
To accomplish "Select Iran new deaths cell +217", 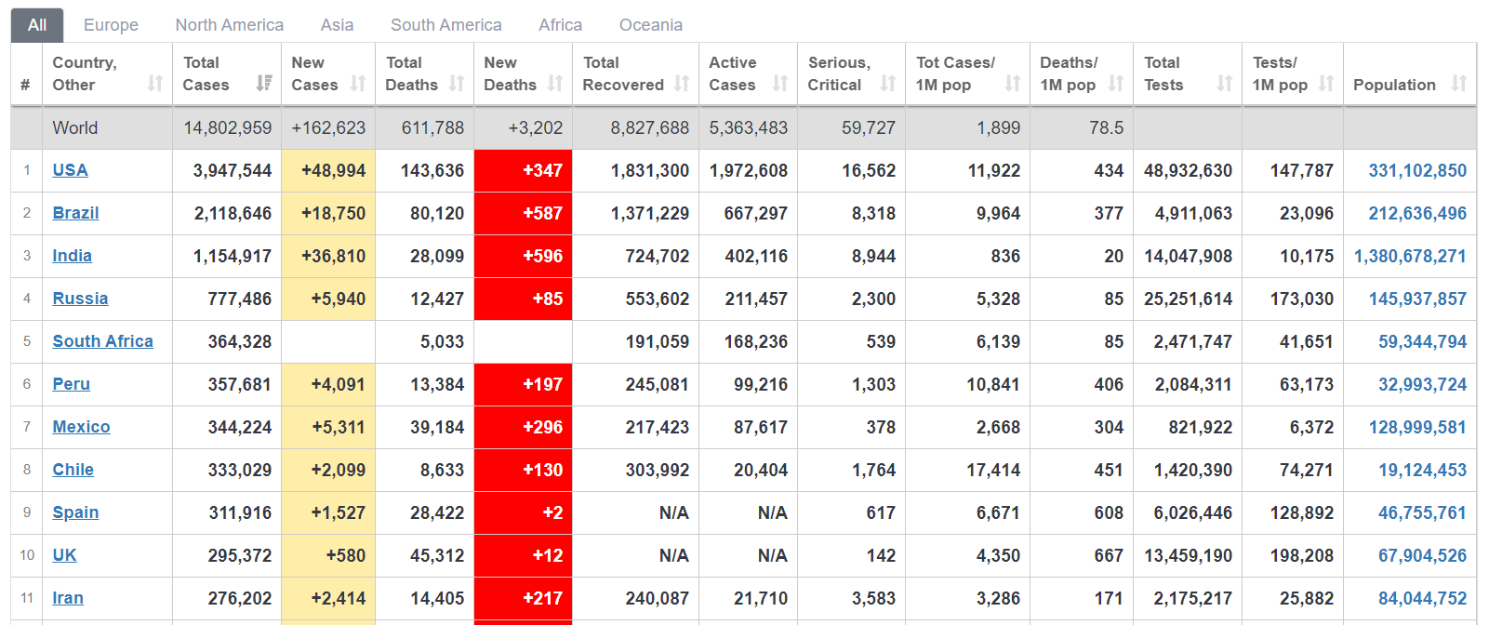I will 524,598.
